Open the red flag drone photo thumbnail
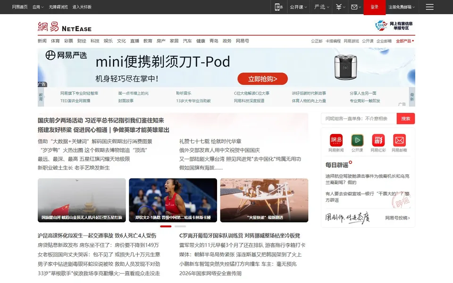Image resolution: width=453 pixels, height=283 pixels. point(82,200)
